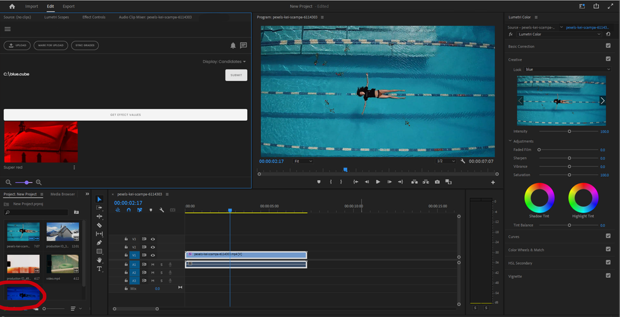Open the hamburger menu in plugin panel
The width and height of the screenshot is (620, 317).
(x=8, y=29)
